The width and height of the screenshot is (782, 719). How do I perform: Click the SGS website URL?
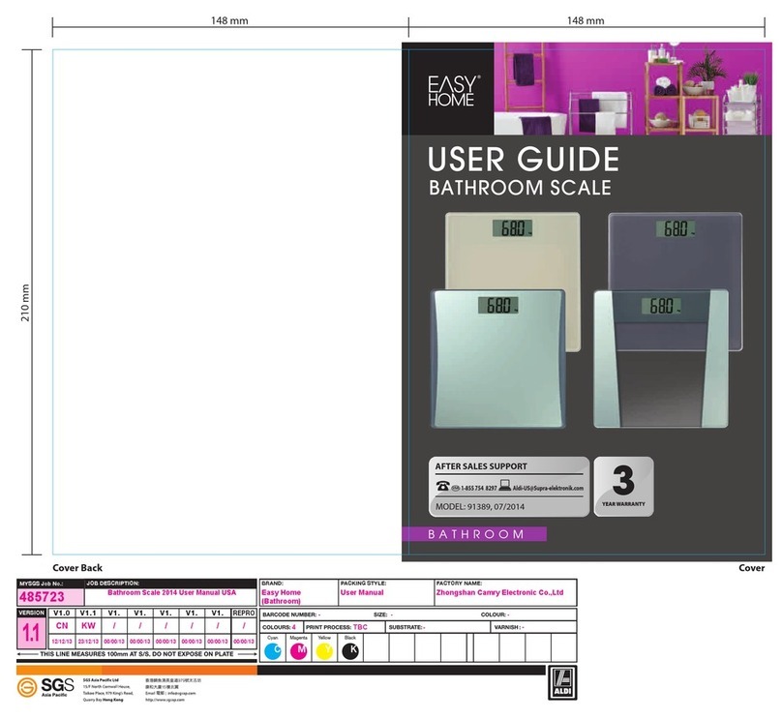(x=165, y=700)
